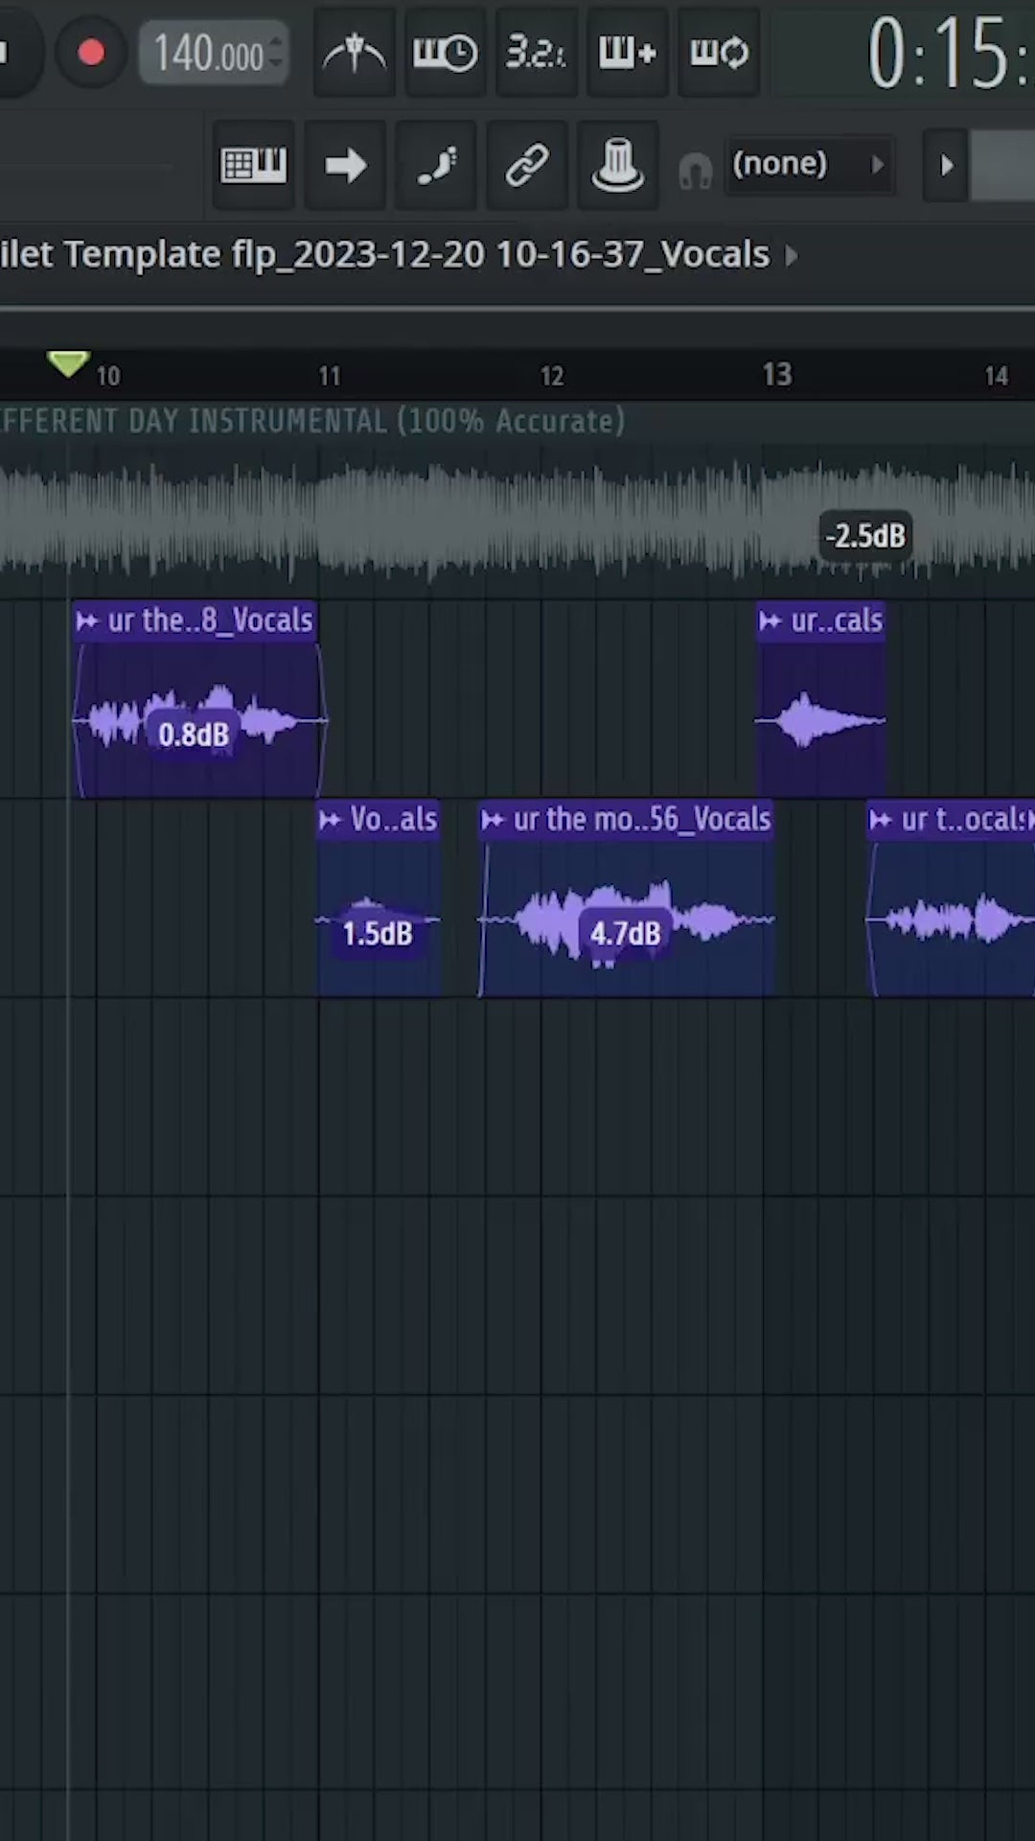Image resolution: width=1035 pixels, height=1841 pixels.
Task: Click the magnet snap icon
Action: [695, 171]
